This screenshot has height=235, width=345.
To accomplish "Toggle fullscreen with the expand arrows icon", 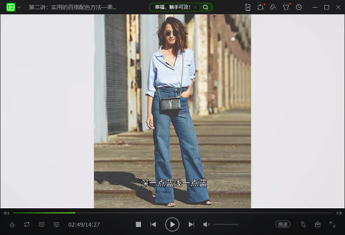I will tap(332, 225).
